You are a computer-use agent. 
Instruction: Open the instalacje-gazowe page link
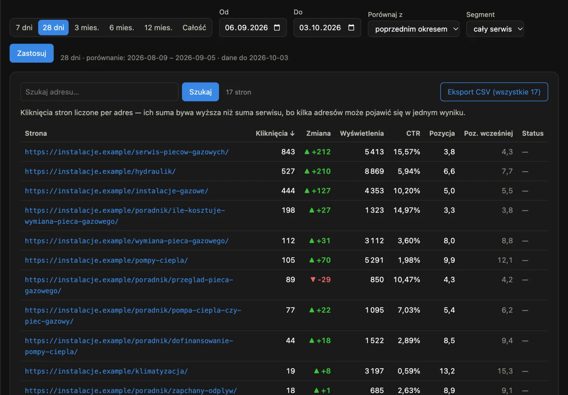pos(116,191)
